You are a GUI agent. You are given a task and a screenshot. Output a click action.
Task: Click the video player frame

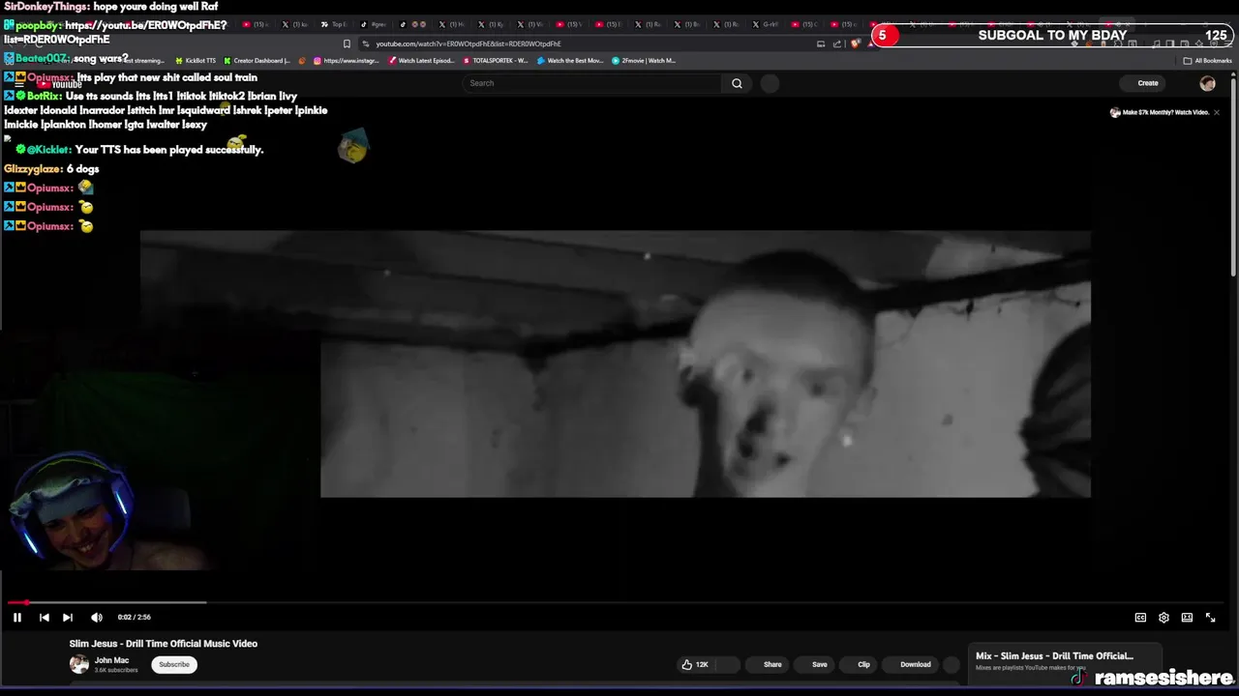coord(616,363)
